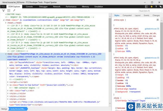The height and width of the screenshot is (111, 163).
Task: Uncheck the padding: 0 property
Action: pos(116,78)
